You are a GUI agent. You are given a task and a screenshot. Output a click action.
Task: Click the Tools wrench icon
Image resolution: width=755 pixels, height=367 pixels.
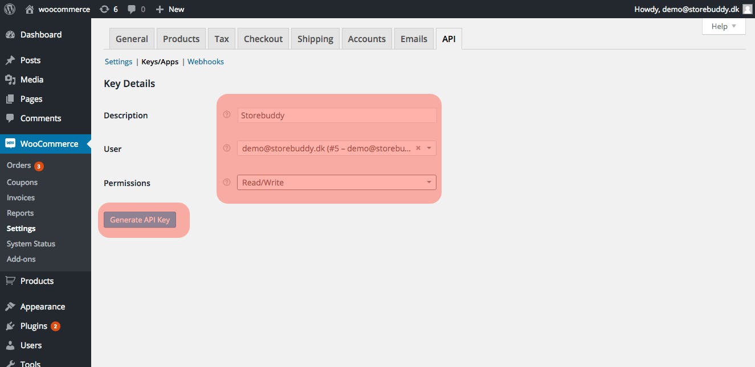(10, 363)
